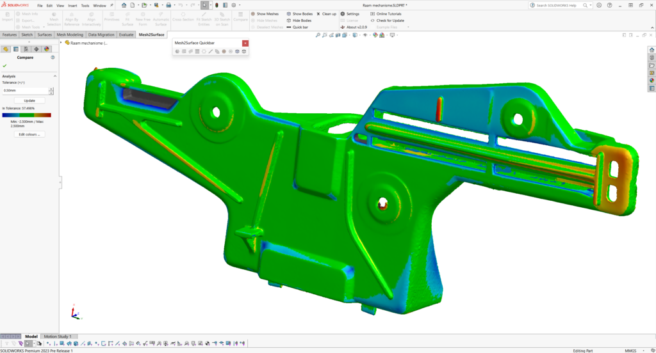Click the Print icon in the top toolbar

pyautogui.click(x=168, y=5)
